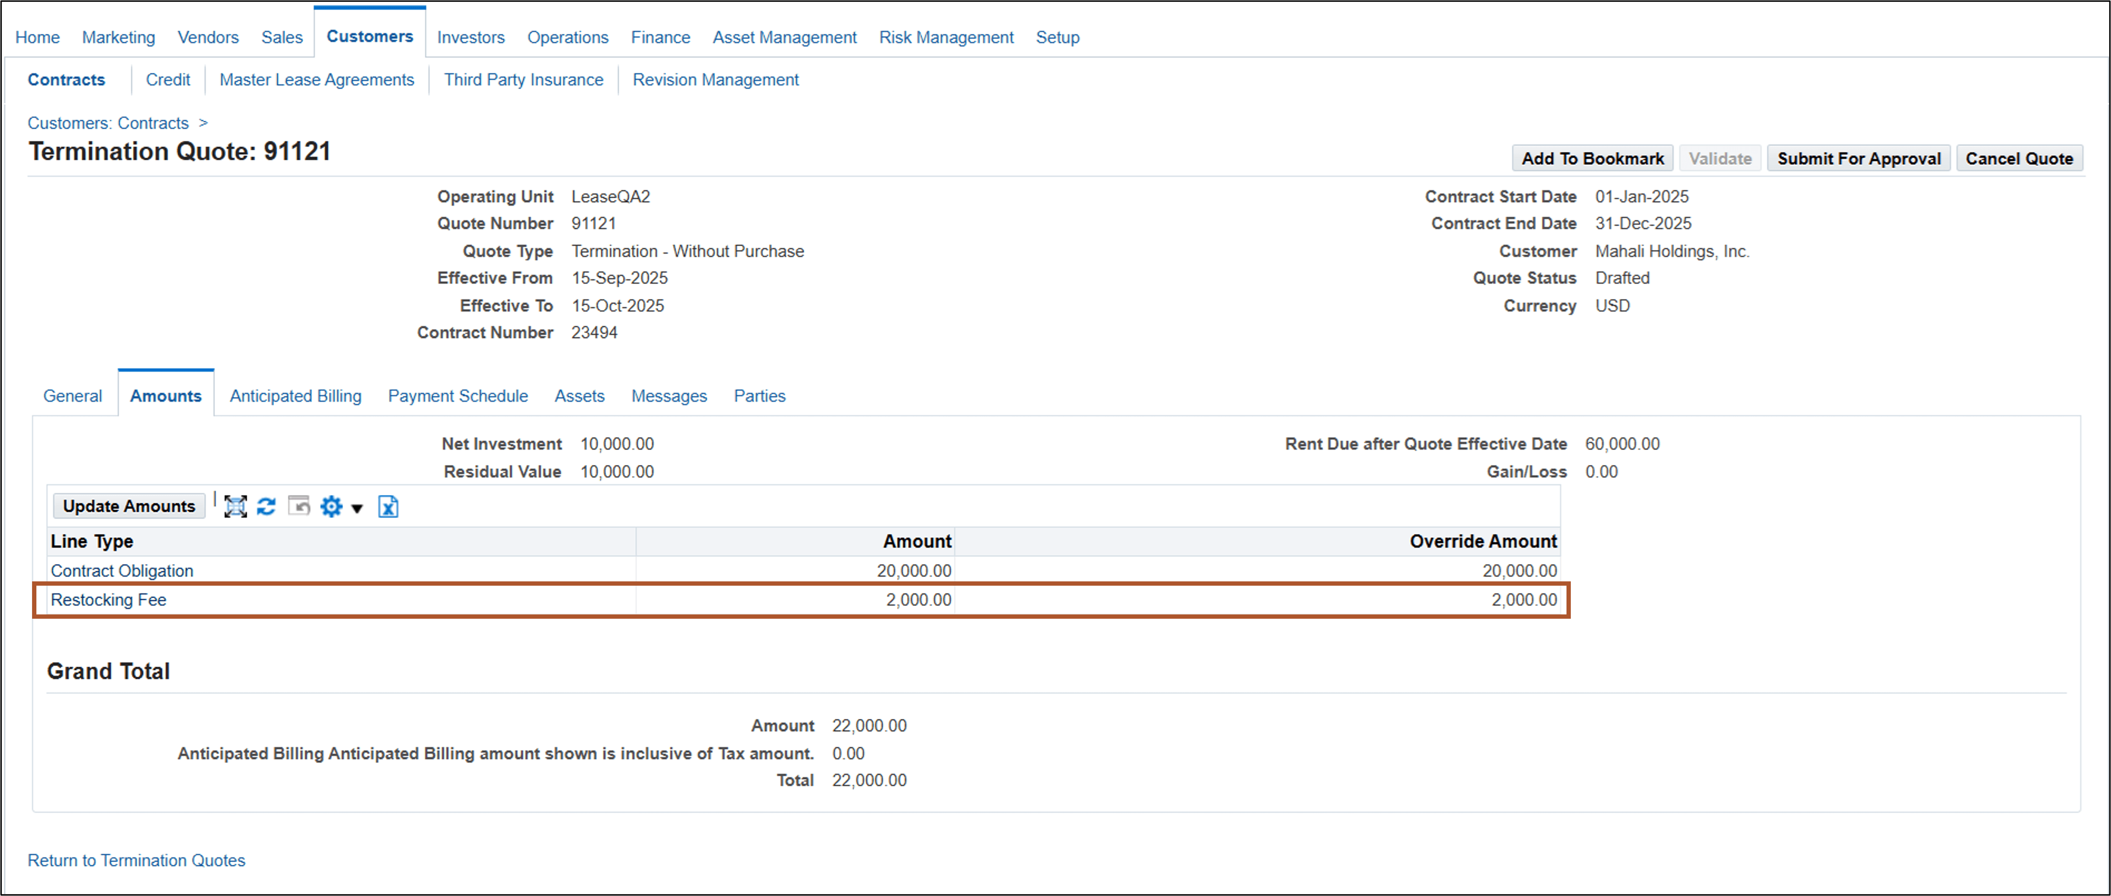Switch to the Third Party Insurance subtab

coord(523,79)
